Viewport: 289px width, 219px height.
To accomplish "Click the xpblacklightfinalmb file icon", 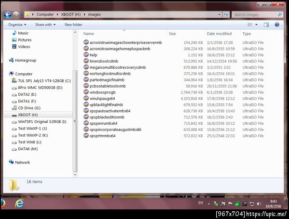I will click(x=86, y=104).
